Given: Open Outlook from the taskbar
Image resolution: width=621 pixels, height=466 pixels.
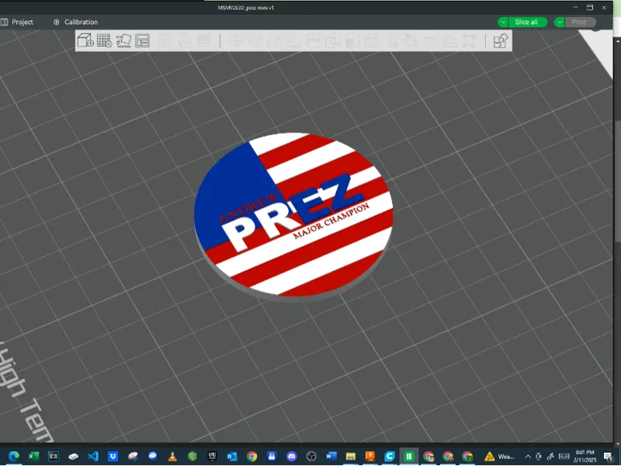Looking at the screenshot, I should tap(232, 456).
